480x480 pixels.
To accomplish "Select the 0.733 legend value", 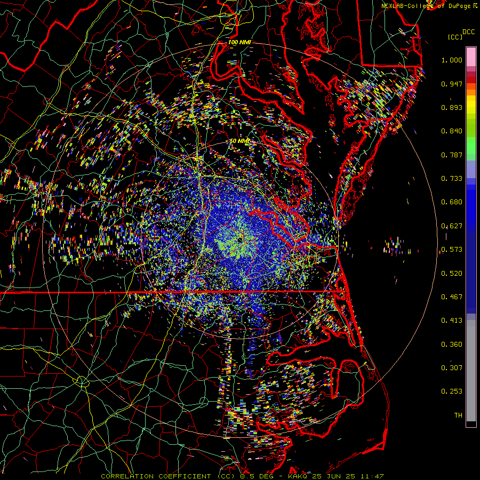I will 452,179.
